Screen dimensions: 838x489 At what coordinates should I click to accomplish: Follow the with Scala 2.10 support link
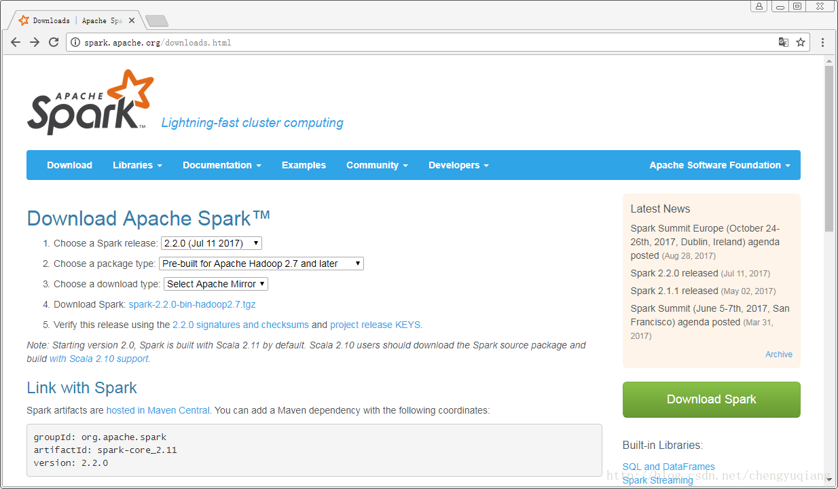point(98,359)
